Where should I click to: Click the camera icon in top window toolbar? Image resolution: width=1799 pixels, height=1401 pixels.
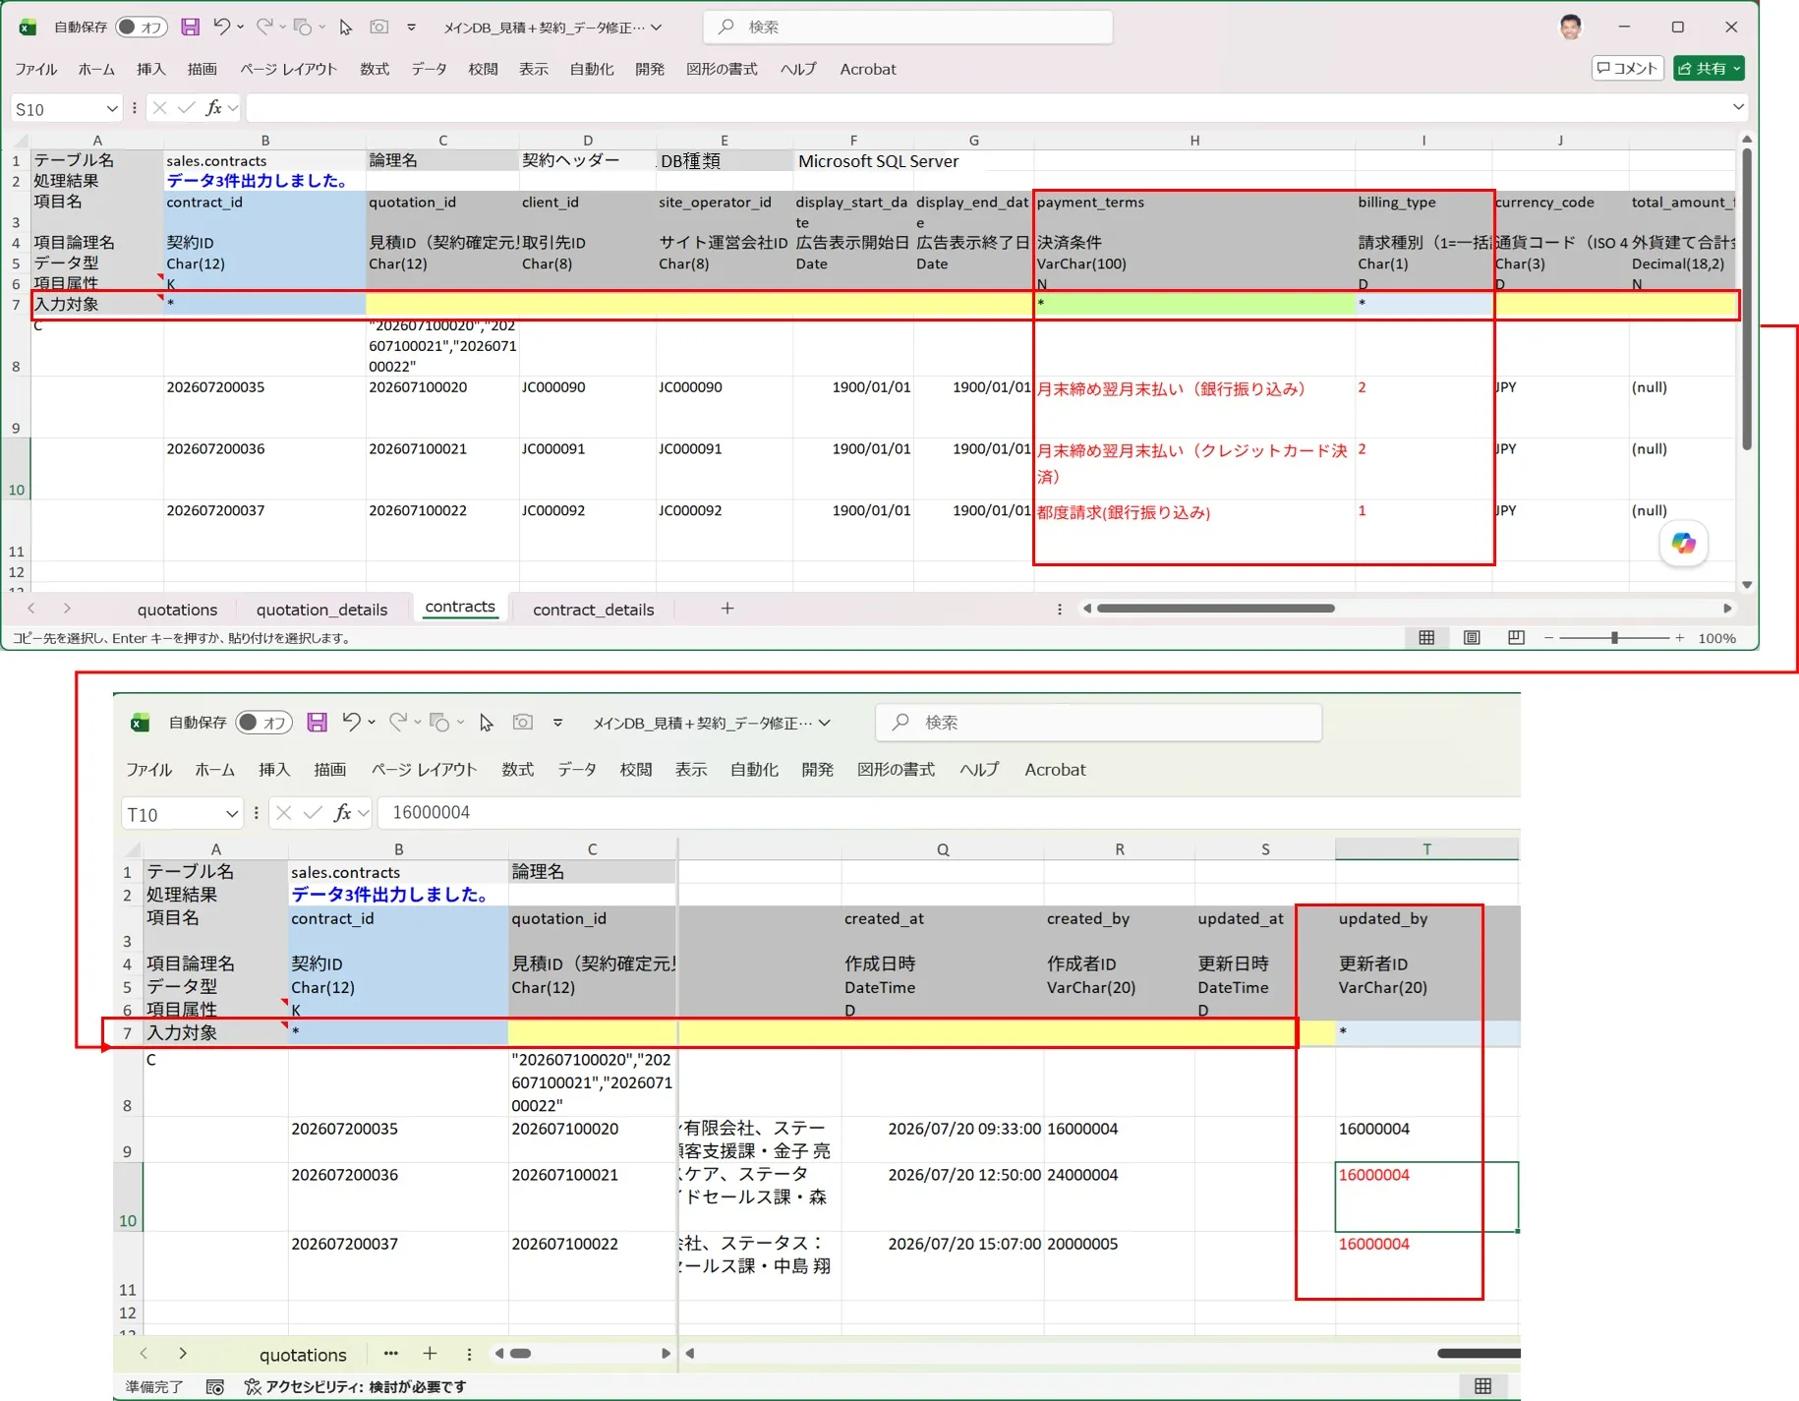(378, 27)
